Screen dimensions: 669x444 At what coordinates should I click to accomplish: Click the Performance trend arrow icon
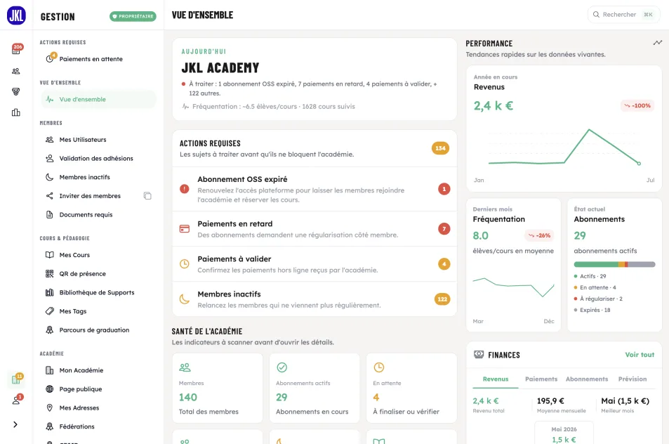coord(658,43)
